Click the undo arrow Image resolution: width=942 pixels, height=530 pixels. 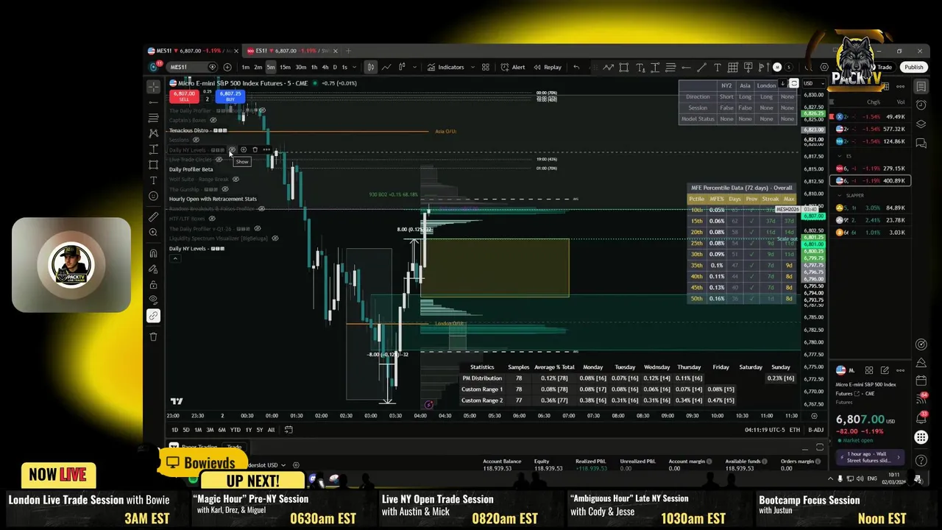tap(576, 67)
